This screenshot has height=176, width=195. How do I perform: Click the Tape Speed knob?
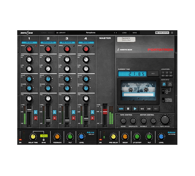tap(165, 120)
